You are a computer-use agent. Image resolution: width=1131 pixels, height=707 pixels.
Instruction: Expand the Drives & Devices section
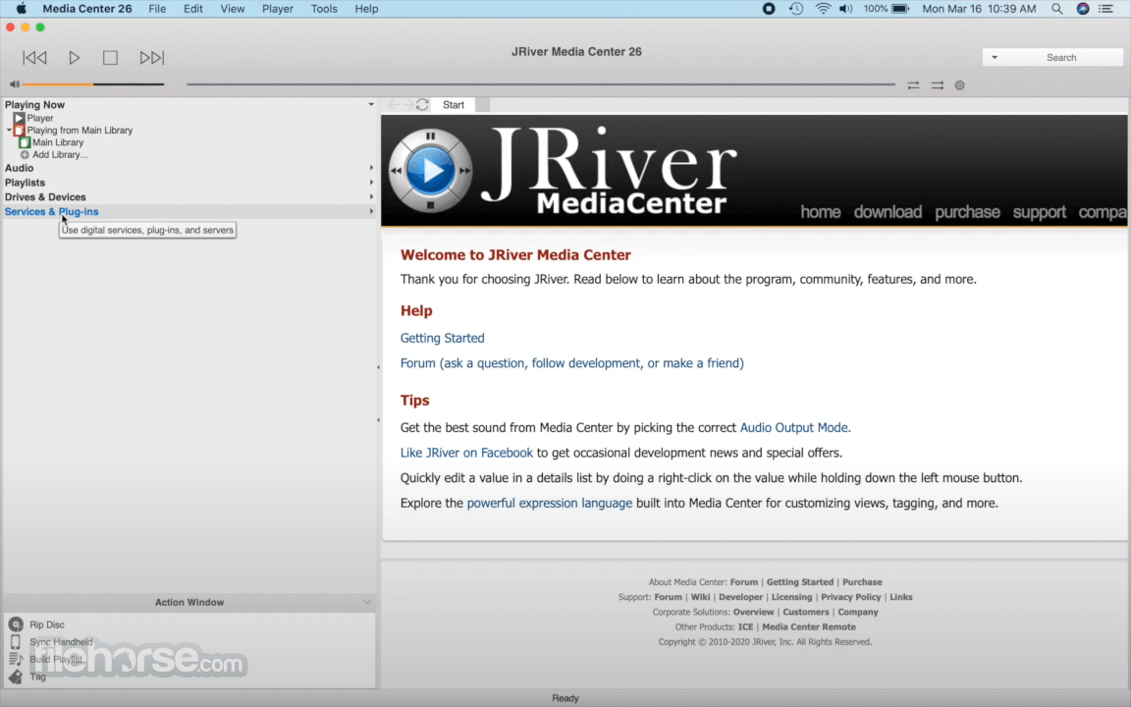coord(371,197)
